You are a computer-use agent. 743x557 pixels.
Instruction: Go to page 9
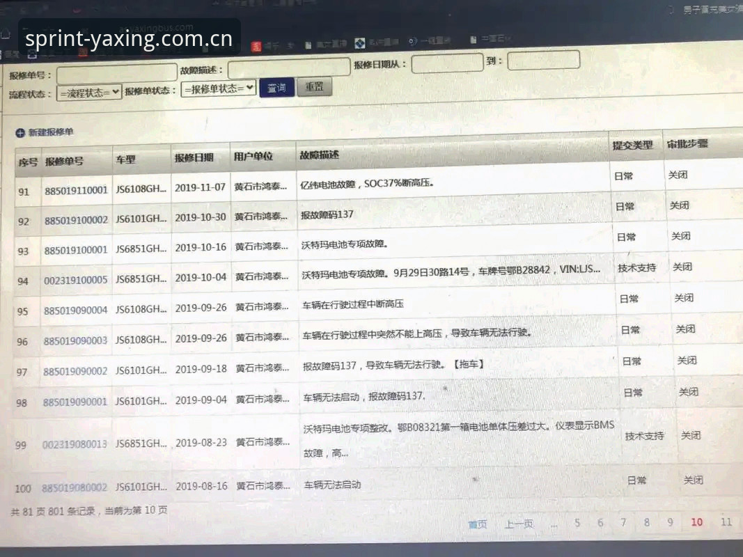(x=670, y=522)
